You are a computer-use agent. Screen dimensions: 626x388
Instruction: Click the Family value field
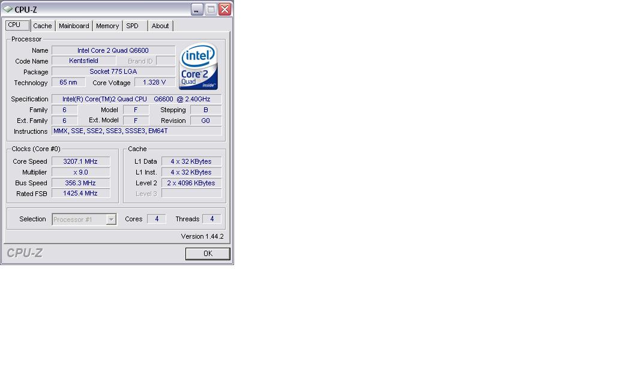(x=65, y=110)
